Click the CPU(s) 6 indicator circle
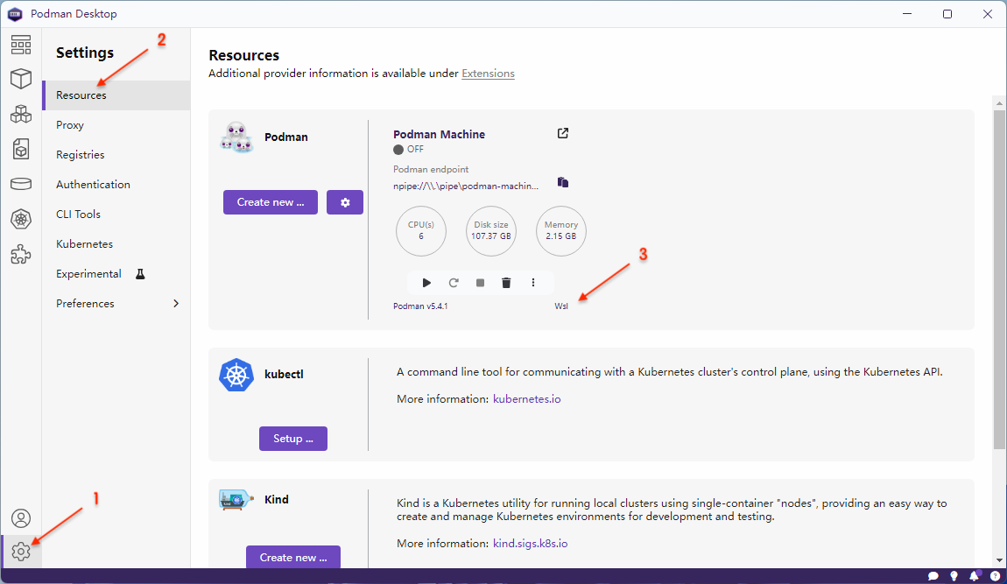The height and width of the screenshot is (584, 1007). click(420, 230)
